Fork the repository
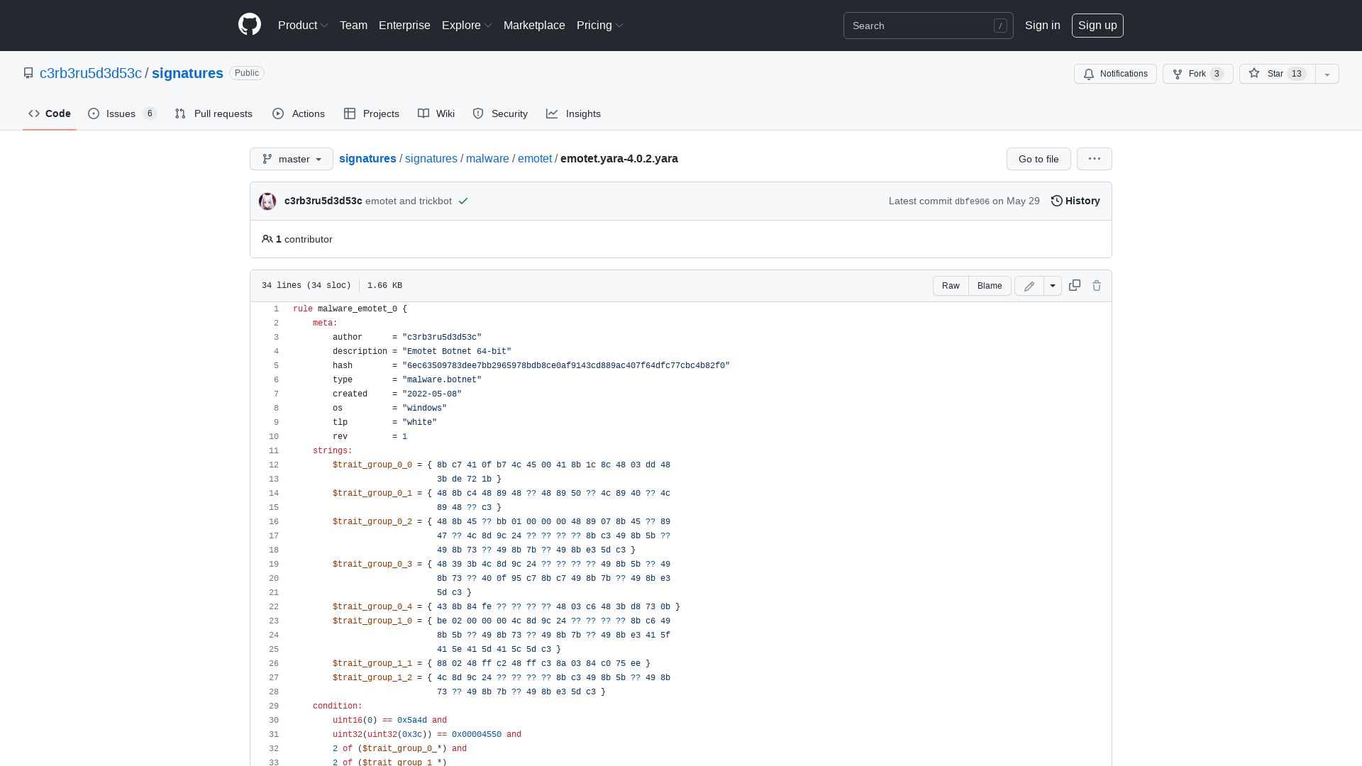 1197,74
